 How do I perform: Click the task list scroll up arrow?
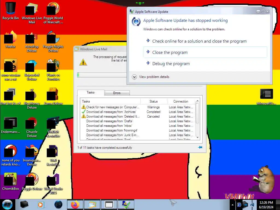197,101
